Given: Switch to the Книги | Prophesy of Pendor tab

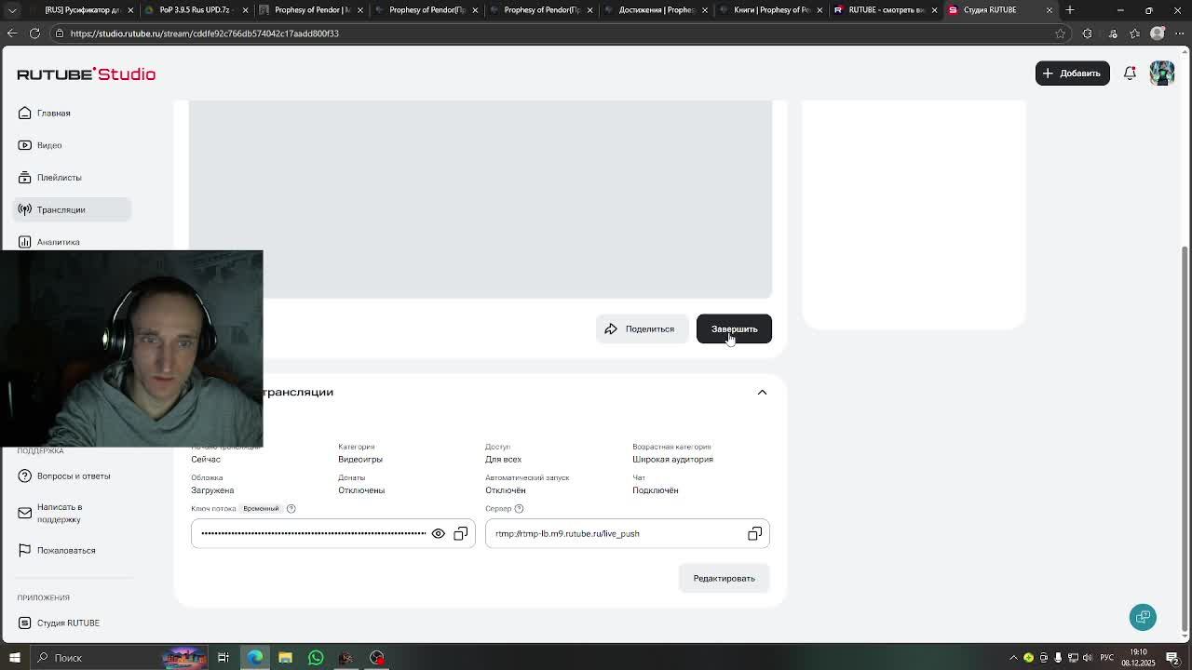Looking at the screenshot, I should pyautogui.click(x=769, y=10).
